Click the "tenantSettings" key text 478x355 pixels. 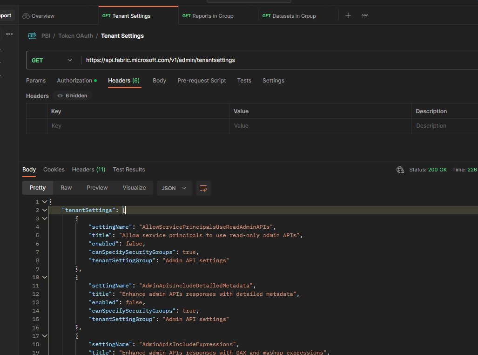(88, 210)
